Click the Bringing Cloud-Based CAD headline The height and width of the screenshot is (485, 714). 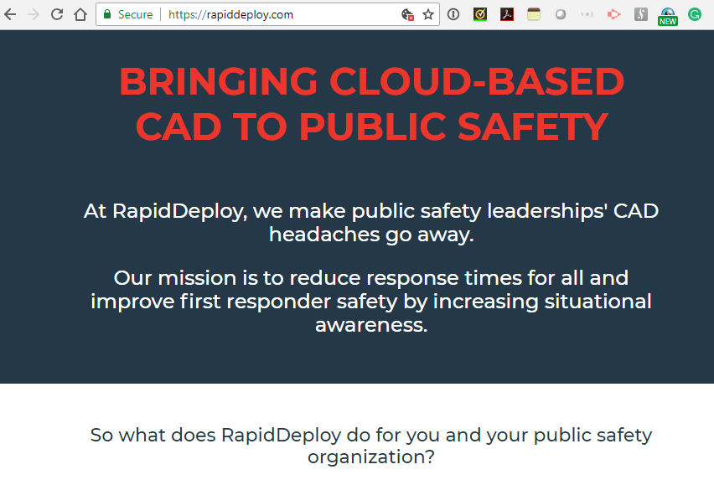coord(371,104)
